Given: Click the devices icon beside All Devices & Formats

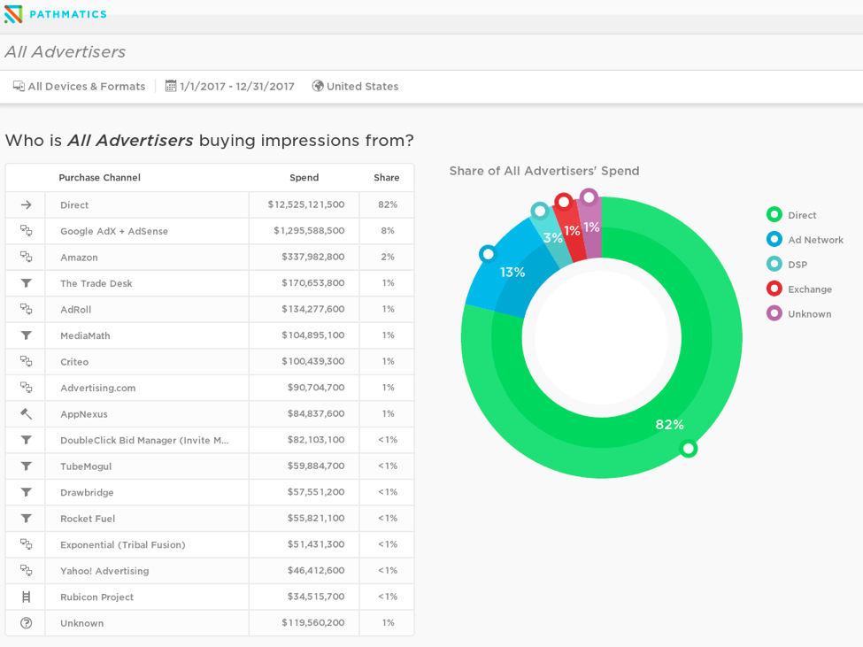Looking at the screenshot, I should click(x=19, y=87).
